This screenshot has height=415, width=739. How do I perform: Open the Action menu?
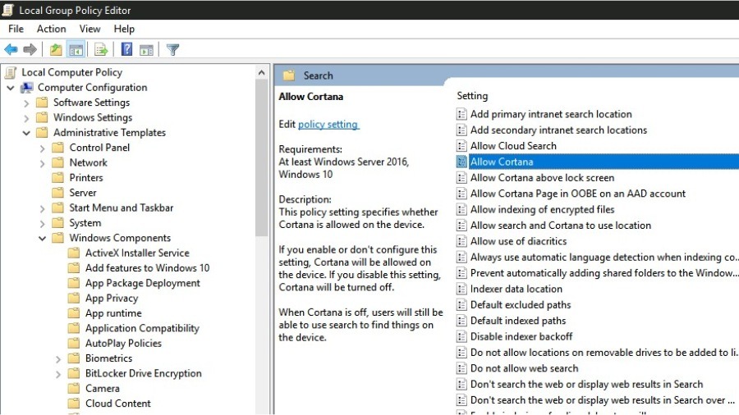point(51,29)
